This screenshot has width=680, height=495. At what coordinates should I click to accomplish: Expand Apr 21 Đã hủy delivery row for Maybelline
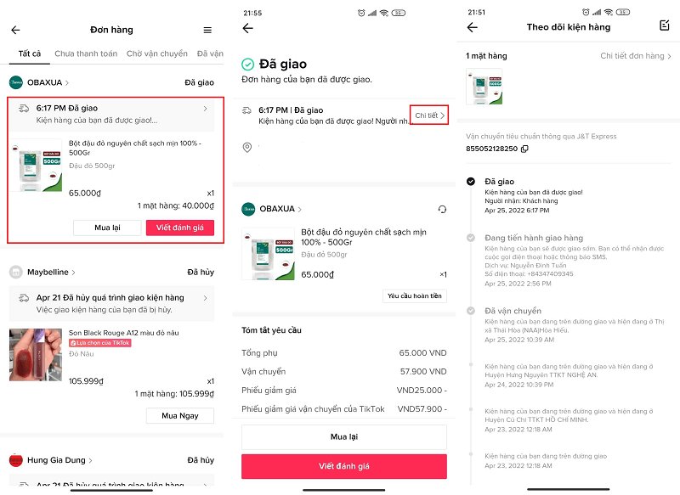[112, 304]
